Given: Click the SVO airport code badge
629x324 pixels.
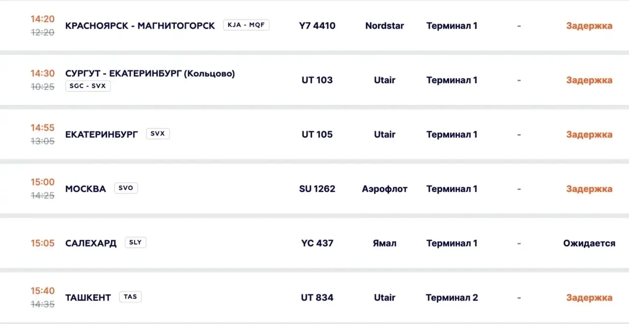Looking at the screenshot, I should pyautogui.click(x=126, y=188).
